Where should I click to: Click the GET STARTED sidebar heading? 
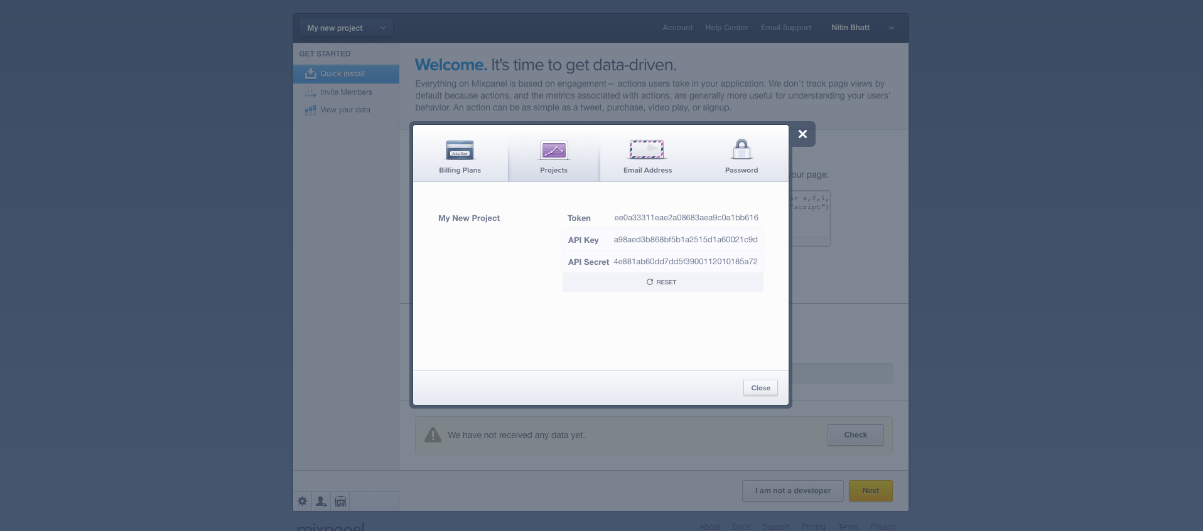click(x=325, y=54)
